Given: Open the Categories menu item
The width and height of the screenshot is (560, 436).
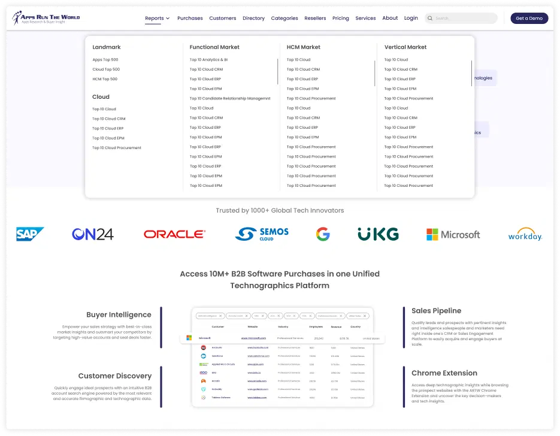Looking at the screenshot, I should [284, 18].
